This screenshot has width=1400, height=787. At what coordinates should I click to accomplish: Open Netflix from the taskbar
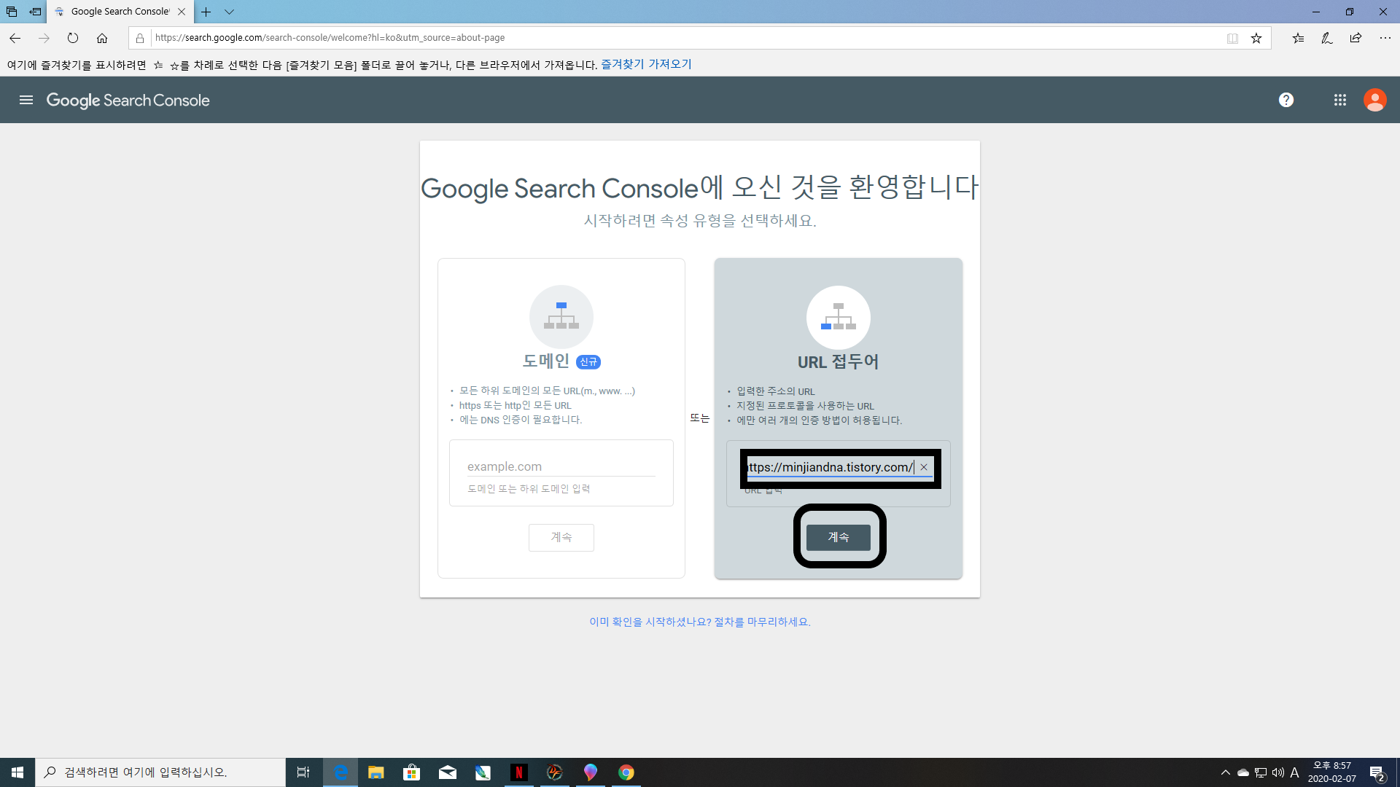pyautogui.click(x=518, y=772)
